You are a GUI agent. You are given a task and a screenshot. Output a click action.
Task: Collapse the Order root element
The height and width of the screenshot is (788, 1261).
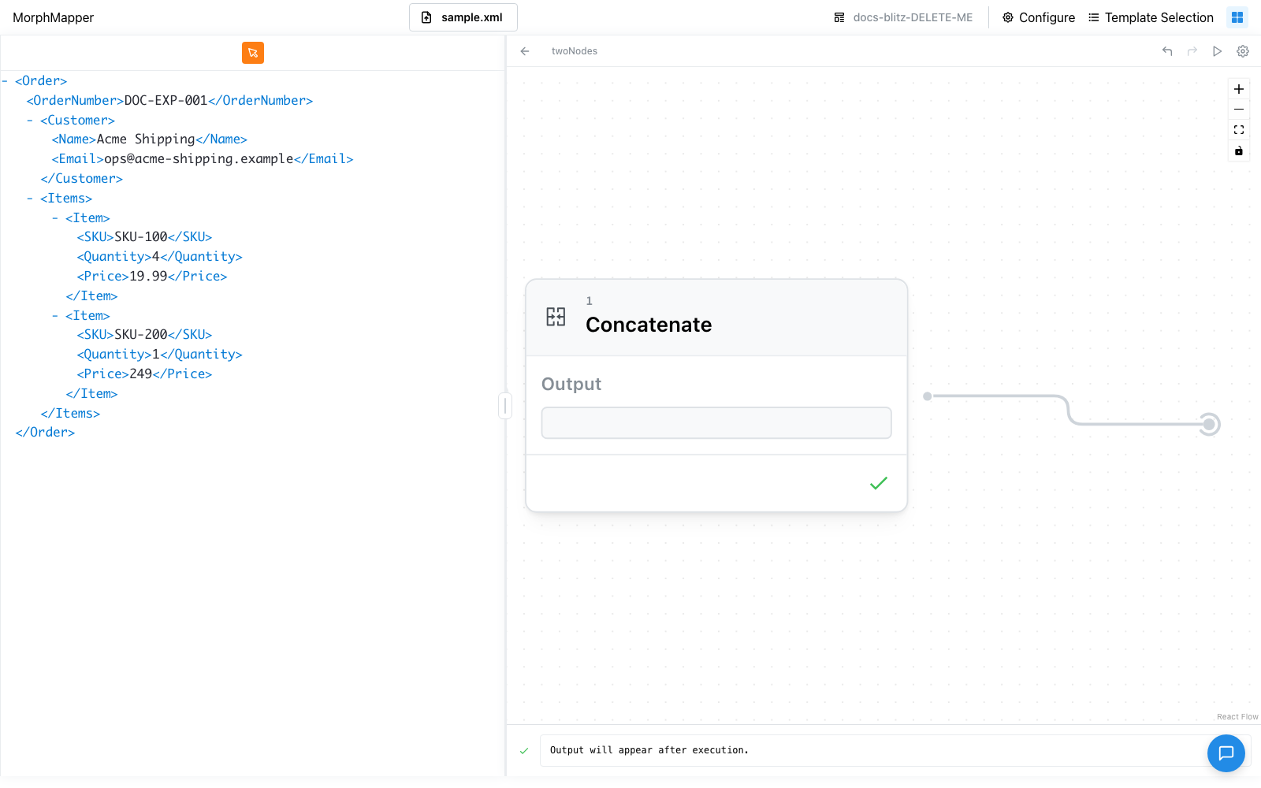(5, 81)
